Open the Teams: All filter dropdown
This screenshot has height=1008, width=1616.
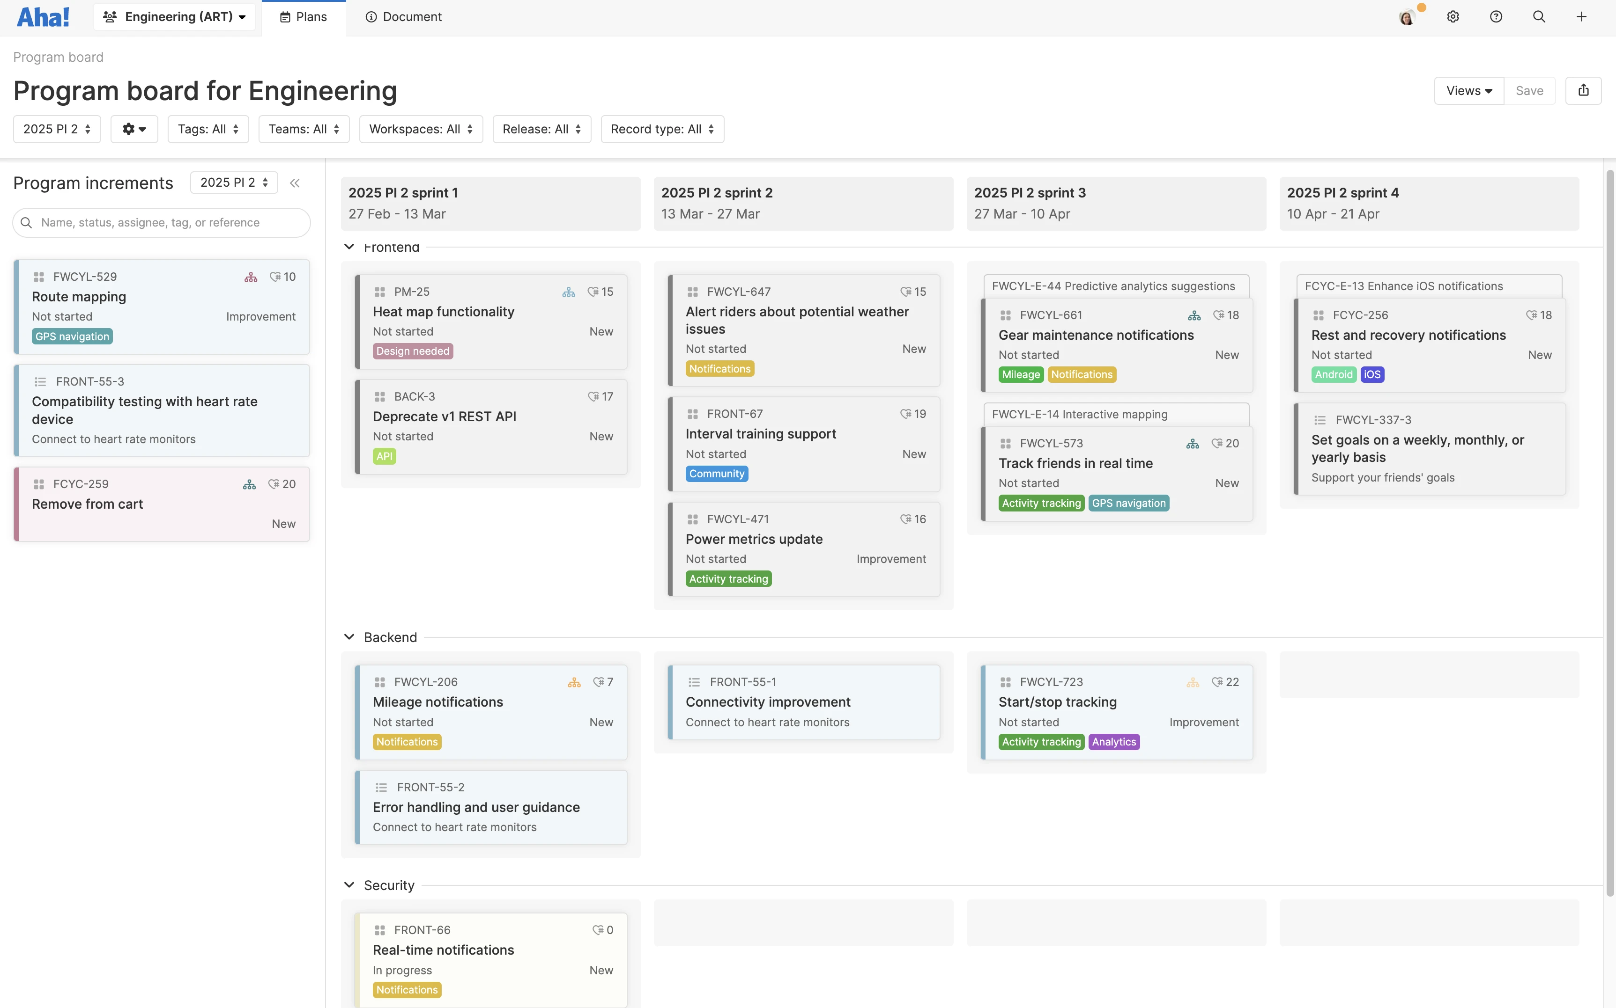tap(304, 129)
